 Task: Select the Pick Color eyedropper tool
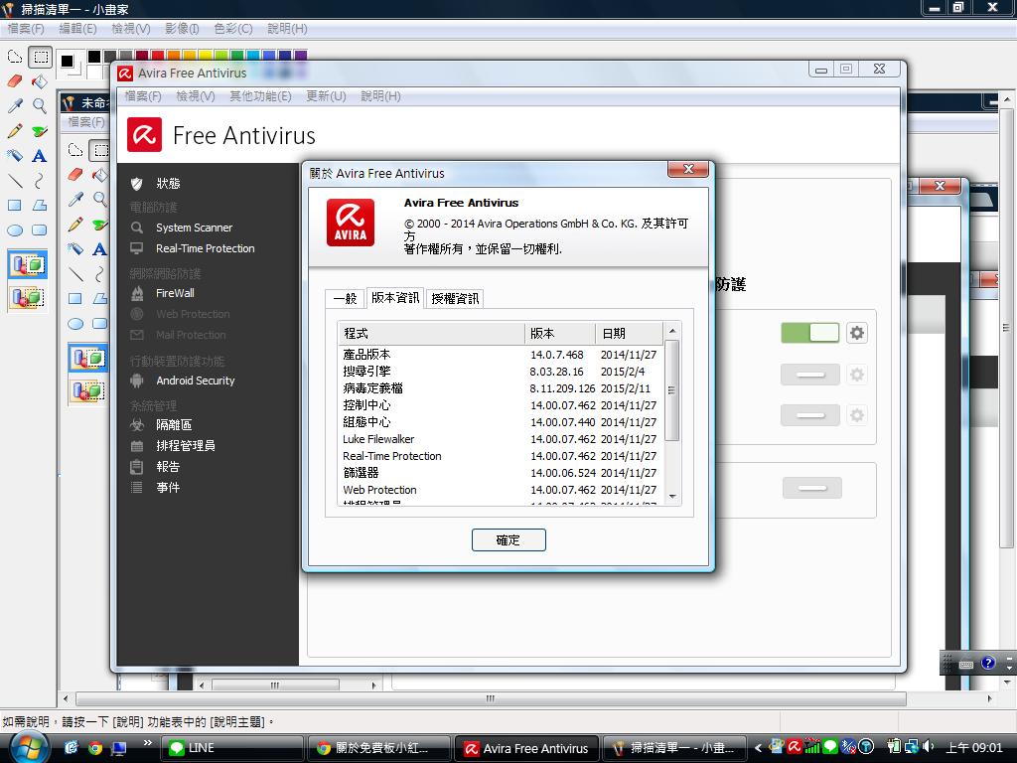point(15,105)
